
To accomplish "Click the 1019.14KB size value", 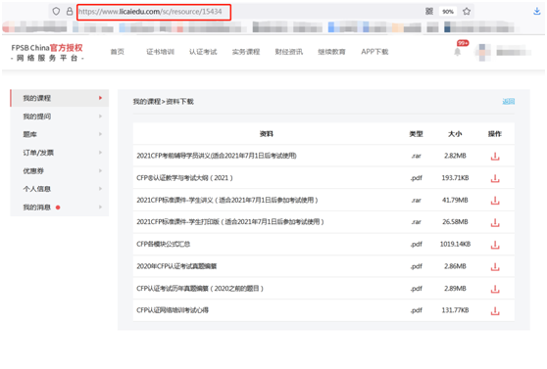I will point(455,244).
